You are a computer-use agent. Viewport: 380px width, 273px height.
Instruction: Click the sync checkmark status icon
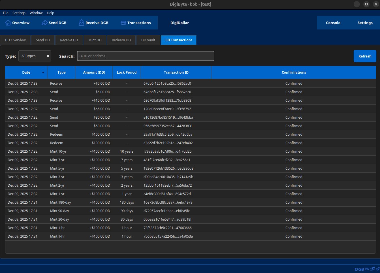click(x=378, y=269)
